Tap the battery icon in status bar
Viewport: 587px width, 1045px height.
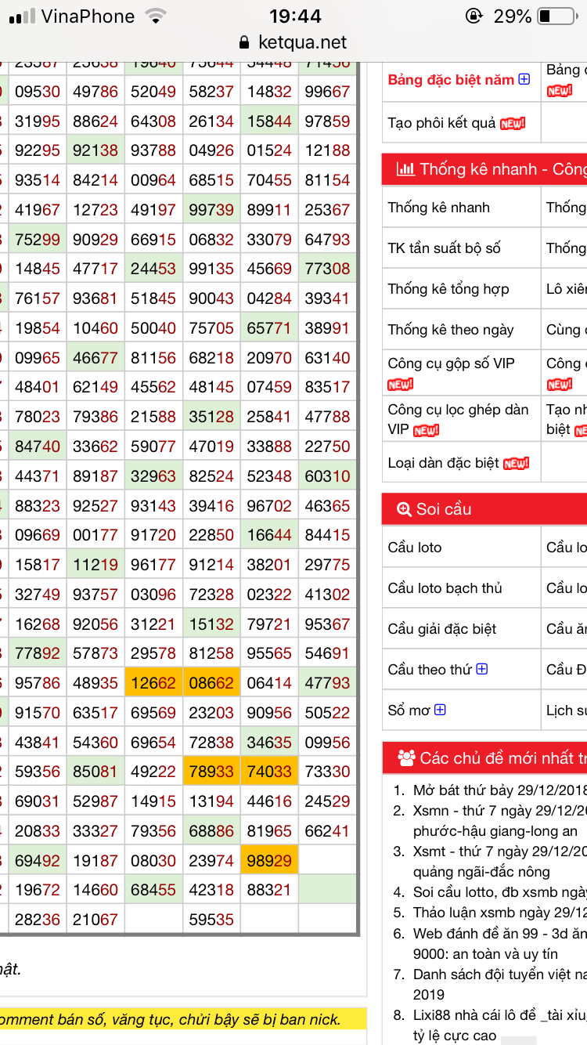pyautogui.click(x=556, y=16)
